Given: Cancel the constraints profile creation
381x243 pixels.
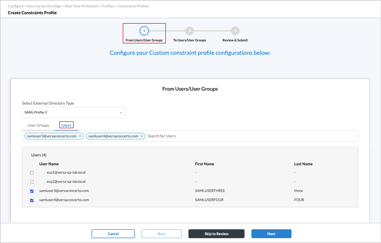Looking at the screenshot, I should coord(113,234).
